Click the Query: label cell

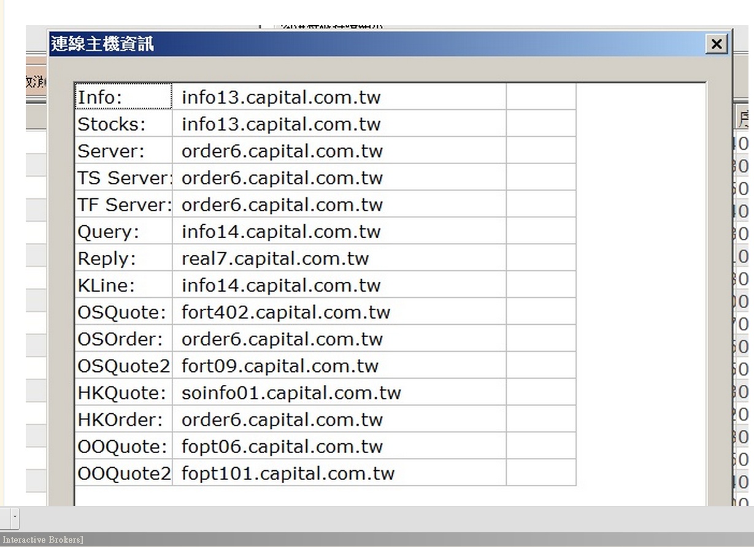[x=124, y=231]
